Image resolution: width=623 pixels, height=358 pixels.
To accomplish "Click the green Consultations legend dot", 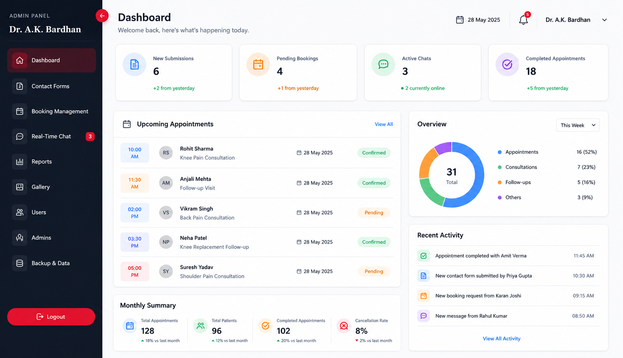I will (x=499, y=167).
